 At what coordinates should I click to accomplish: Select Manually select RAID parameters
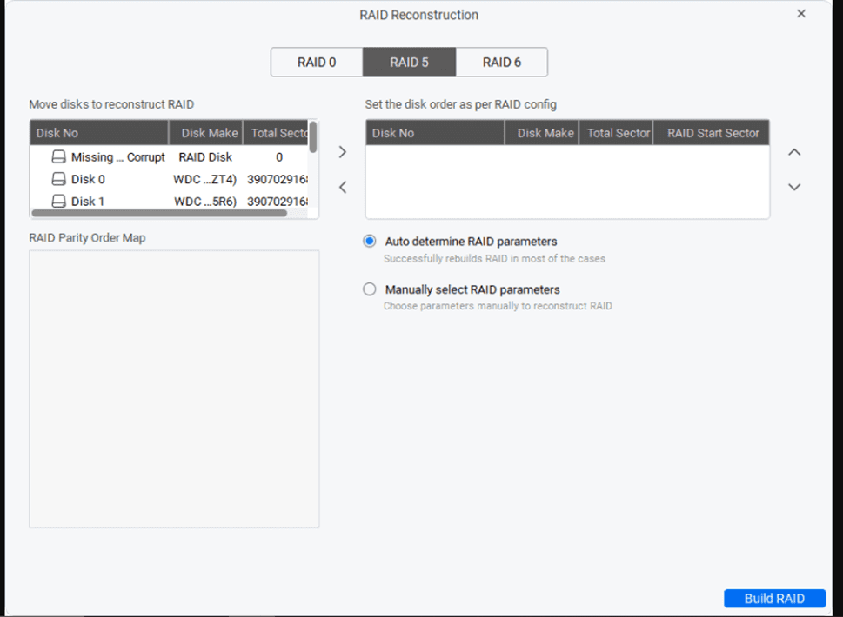pos(369,289)
